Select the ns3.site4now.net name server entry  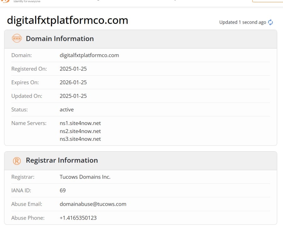click(x=80, y=139)
